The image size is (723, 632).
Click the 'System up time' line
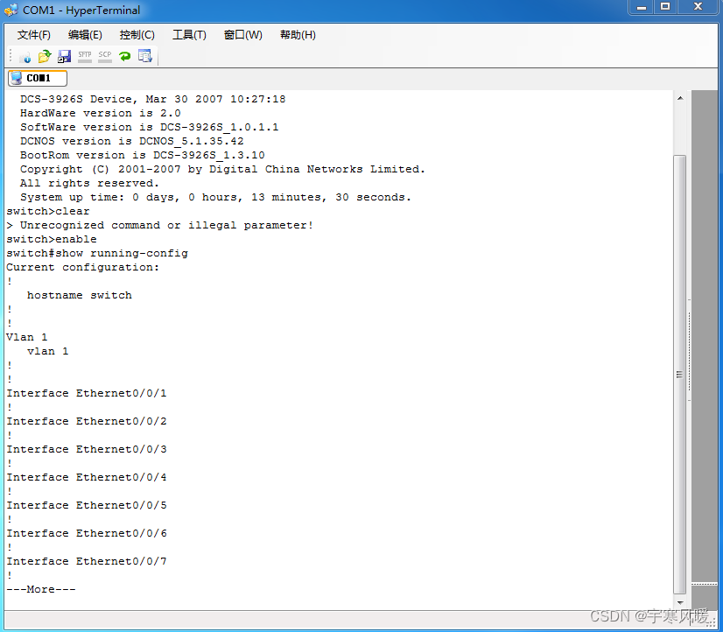click(215, 197)
